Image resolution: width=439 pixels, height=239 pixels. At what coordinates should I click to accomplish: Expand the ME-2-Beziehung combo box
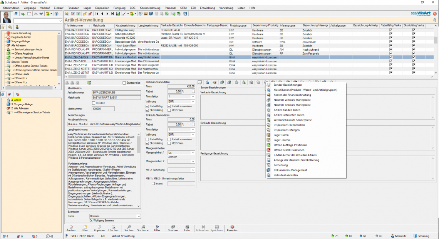click(x=193, y=170)
